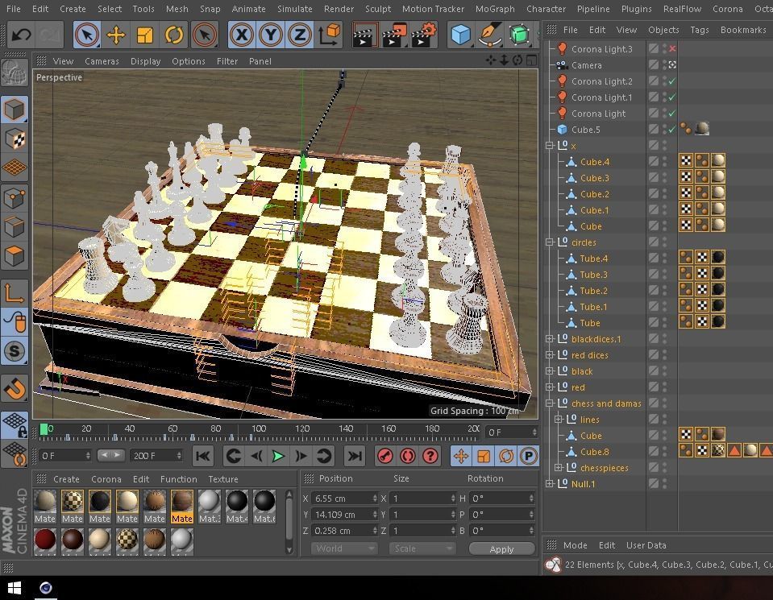
Task: Select the dark red material swatch
Action: [45, 540]
